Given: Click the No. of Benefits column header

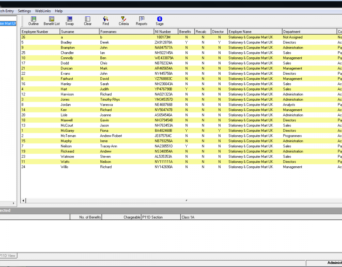Looking at the screenshot, I should [86, 217].
